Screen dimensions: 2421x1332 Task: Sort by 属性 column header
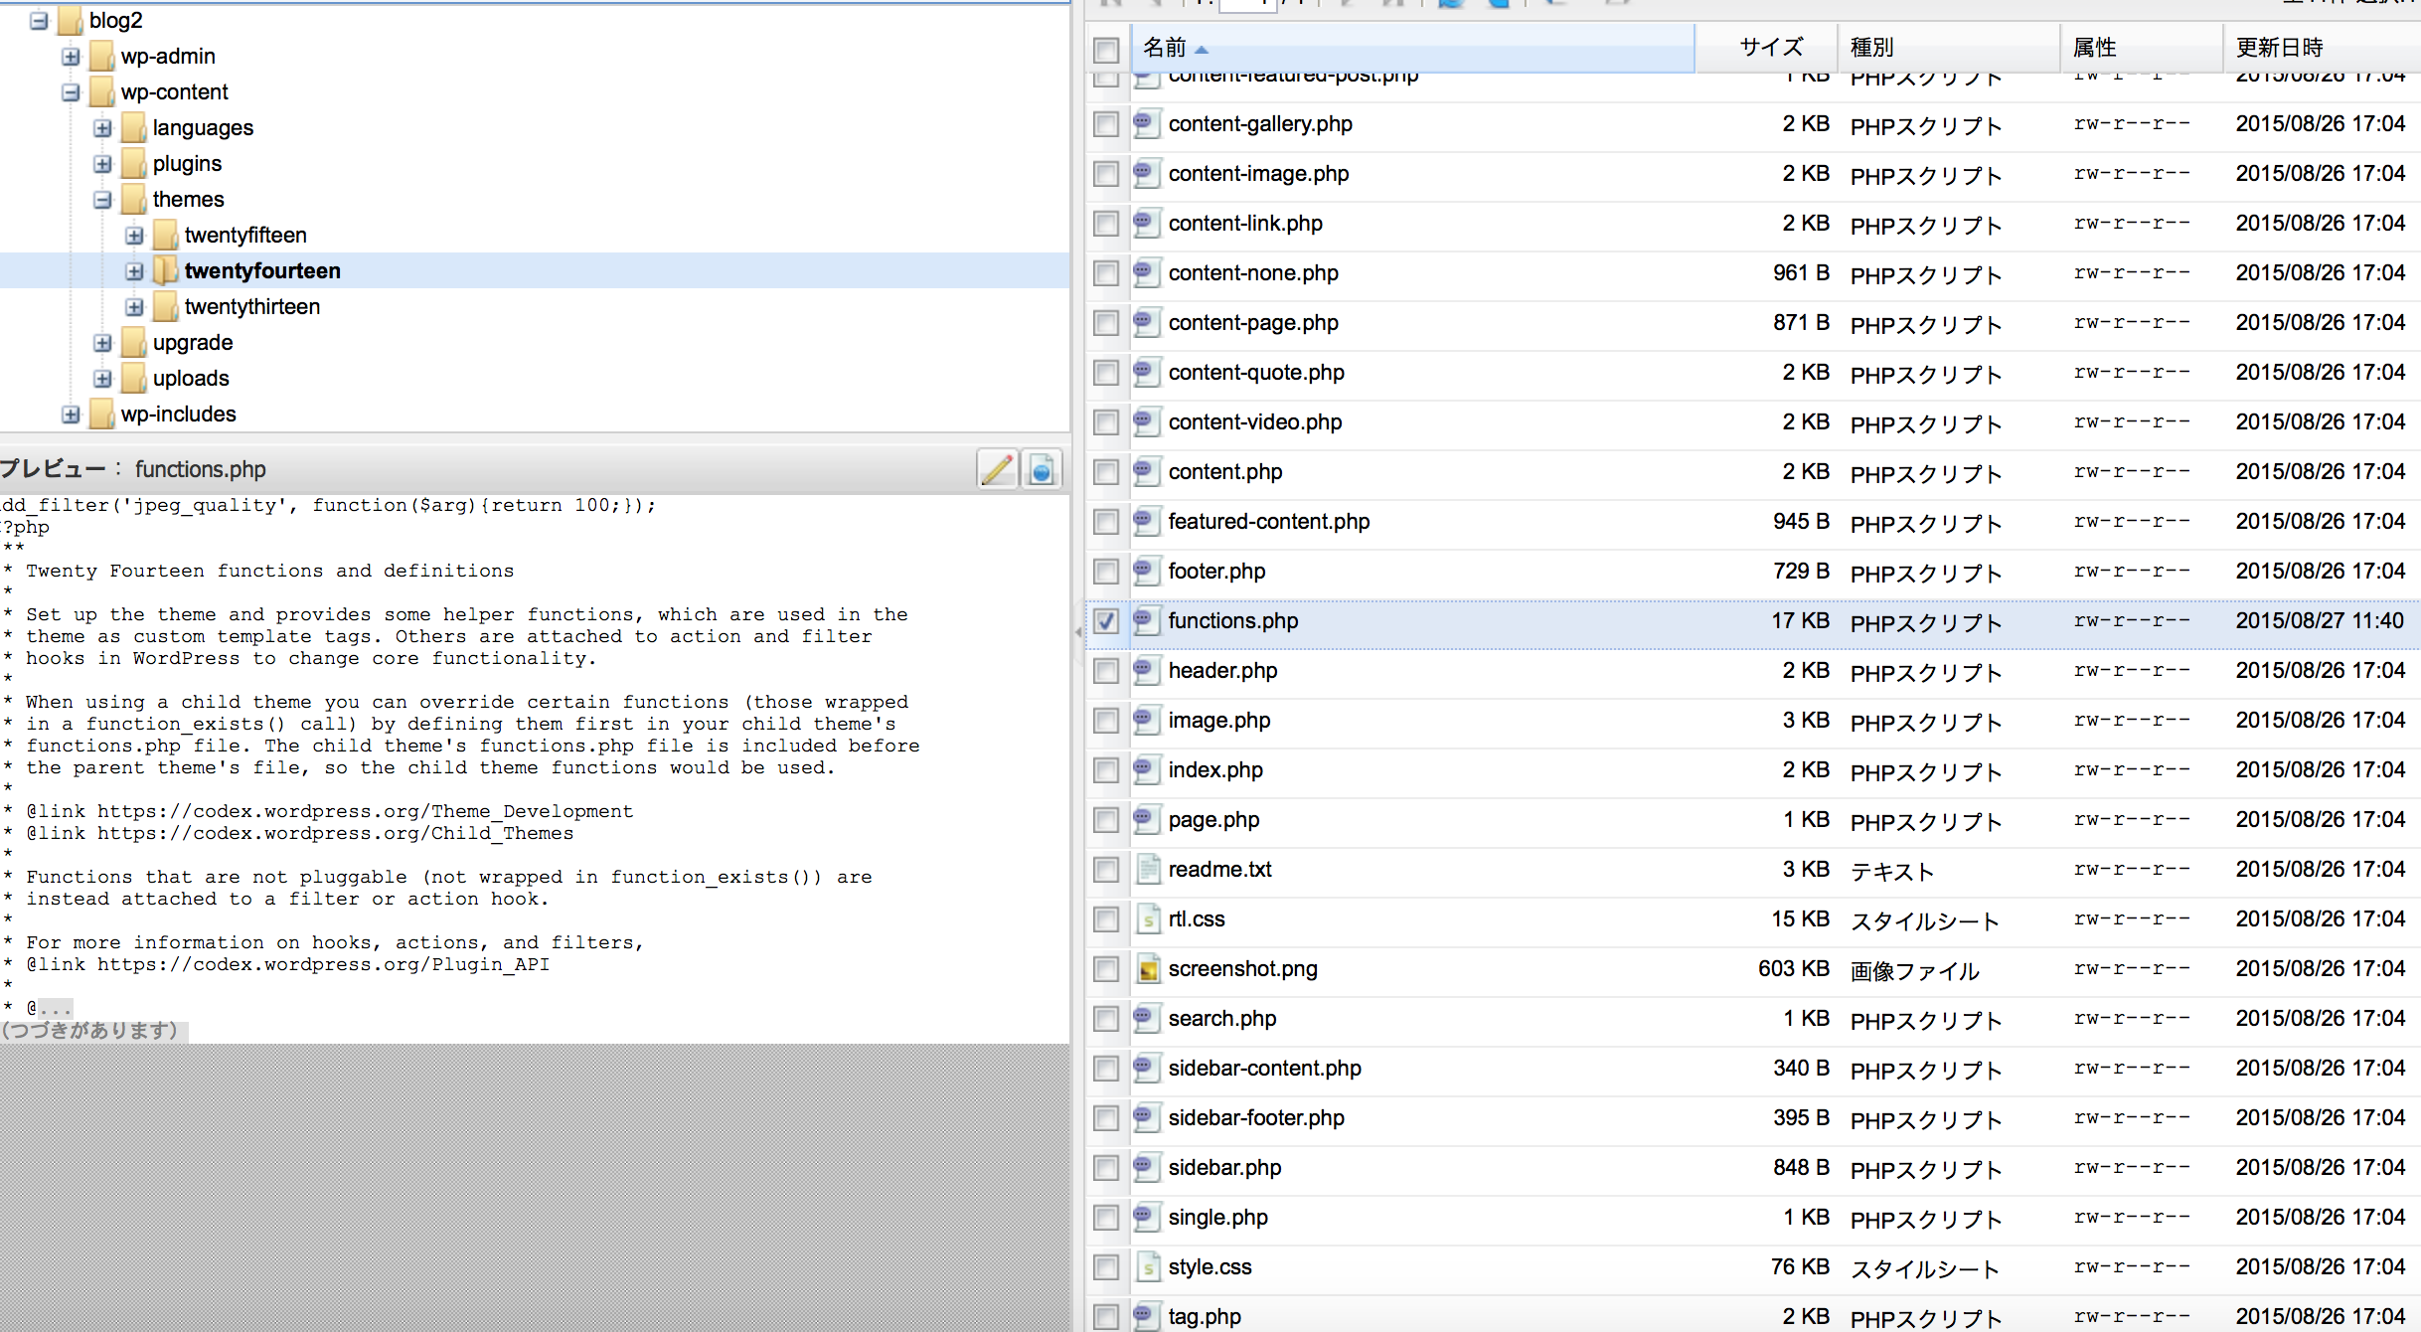point(2141,48)
